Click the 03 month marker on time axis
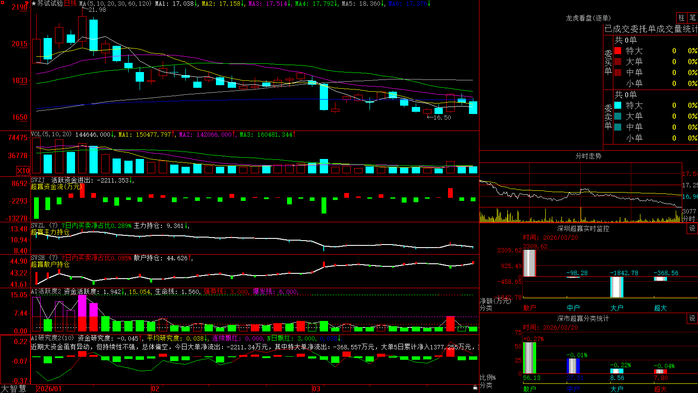This screenshot has width=698, height=393. pyautogui.click(x=316, y=389)
